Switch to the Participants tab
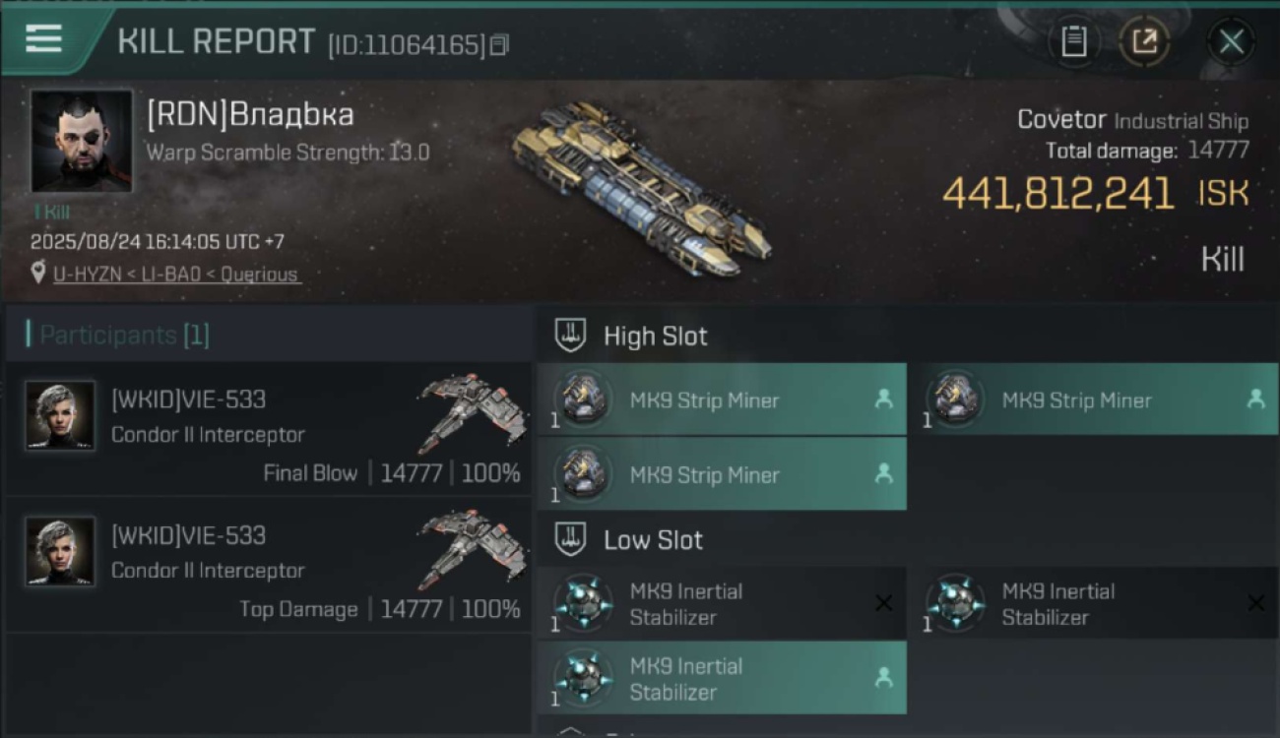This screenshot has height=738, width=1280. 124,335
